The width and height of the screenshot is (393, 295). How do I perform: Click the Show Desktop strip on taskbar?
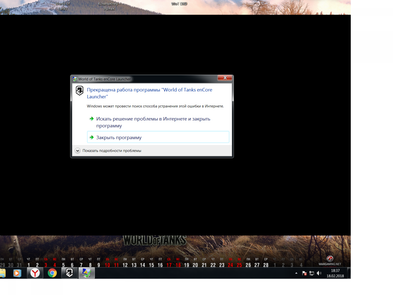(x=349, y=273)
